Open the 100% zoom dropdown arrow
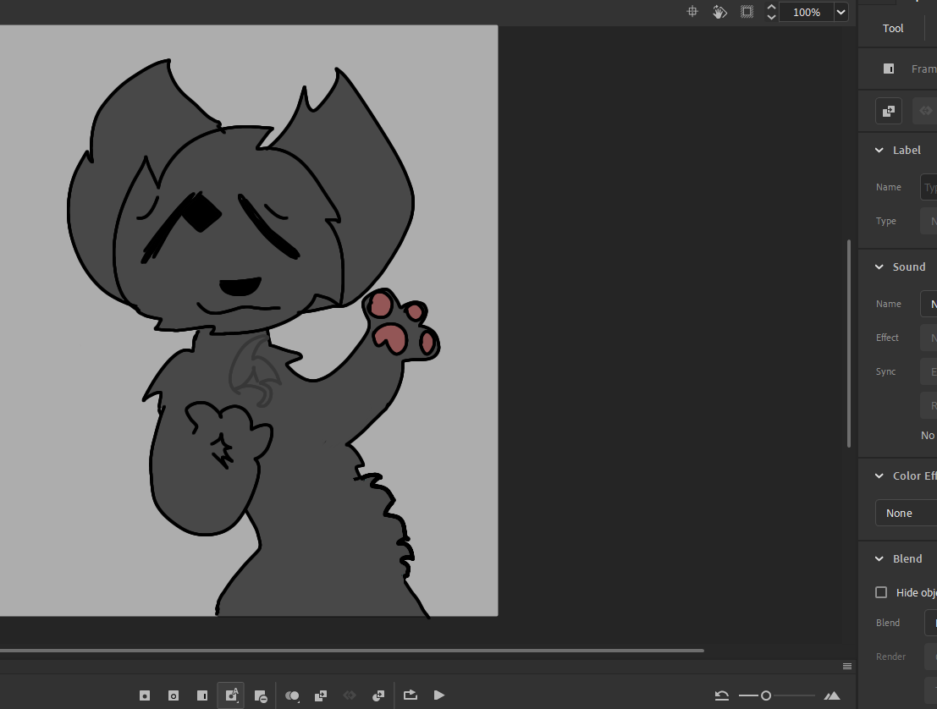This screenshot has width=937, height=709. (x=841, y=12)
